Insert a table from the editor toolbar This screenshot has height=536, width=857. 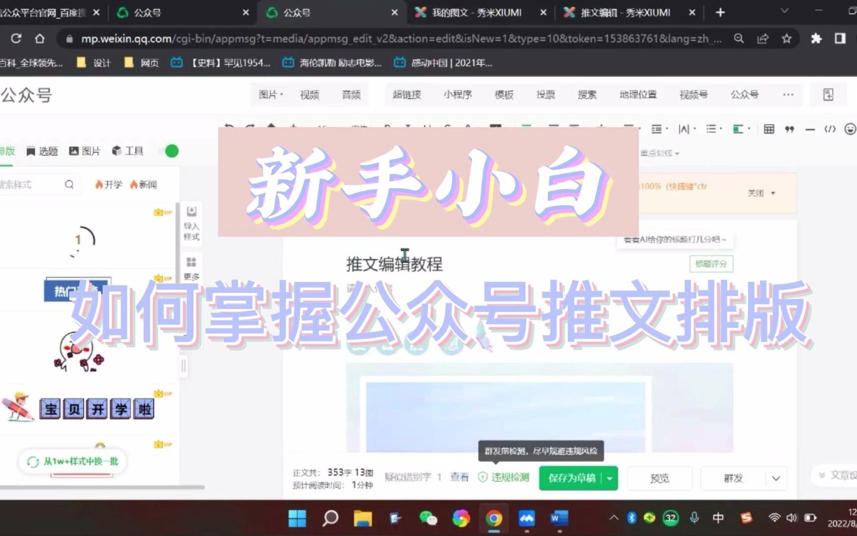click(769, 130)
